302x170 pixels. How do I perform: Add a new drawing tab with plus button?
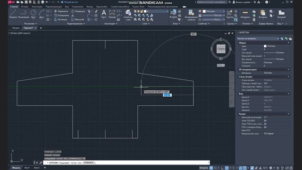coord(41,28)
